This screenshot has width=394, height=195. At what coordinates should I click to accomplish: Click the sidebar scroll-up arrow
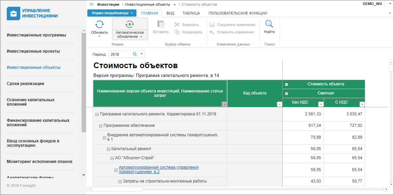point(84,31)
